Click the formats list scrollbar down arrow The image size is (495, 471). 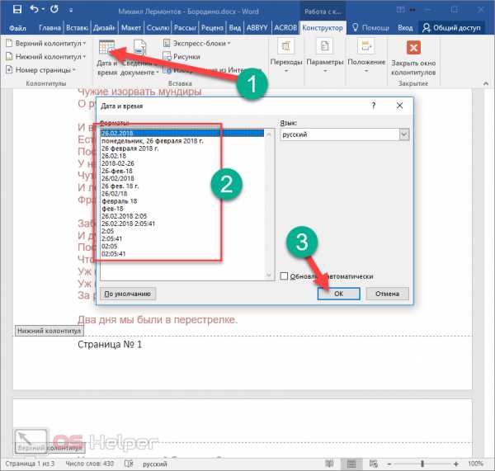click(x=269, y=275)
